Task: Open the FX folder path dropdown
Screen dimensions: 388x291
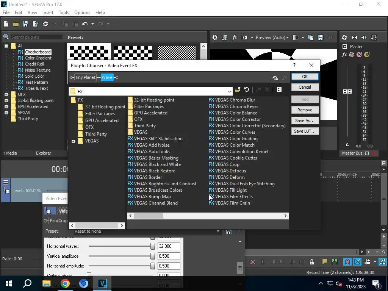Action: point(229,92)
